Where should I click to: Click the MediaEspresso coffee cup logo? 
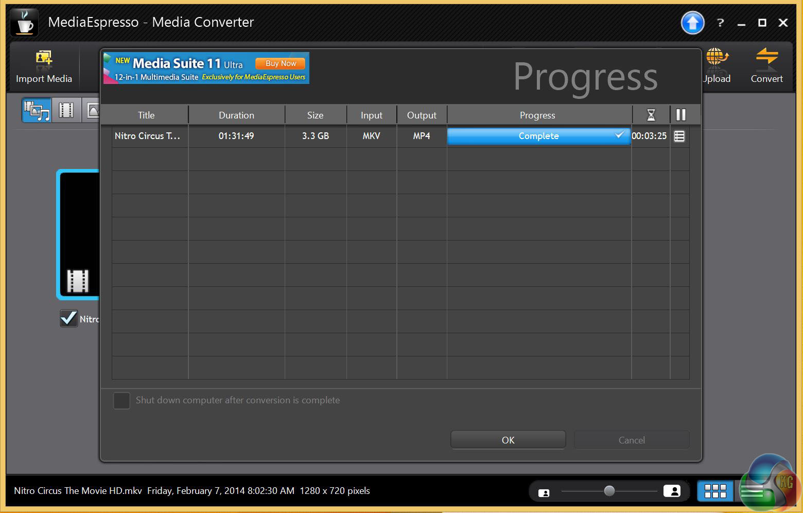(x=24, y=22)
